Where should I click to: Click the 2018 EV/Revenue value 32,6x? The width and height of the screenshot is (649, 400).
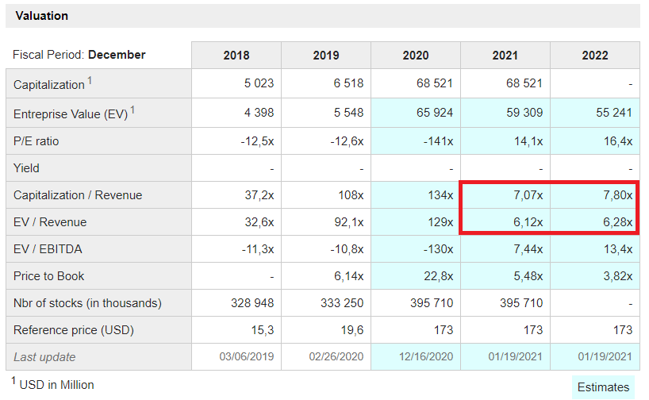tap(259, 222)
